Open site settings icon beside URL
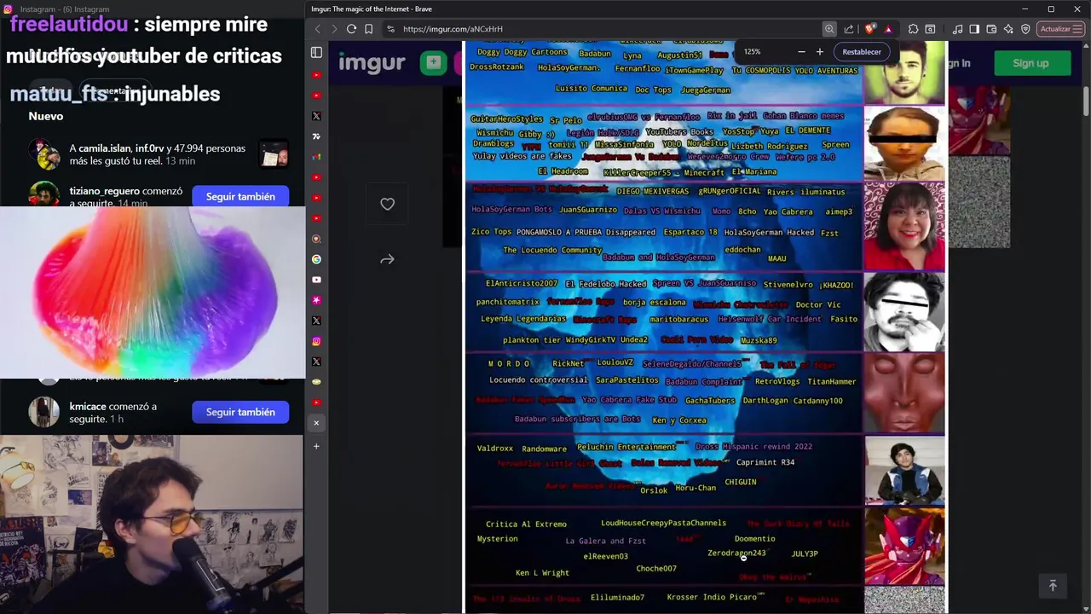The image size is (1091, 614). click(x=390, y=29)
